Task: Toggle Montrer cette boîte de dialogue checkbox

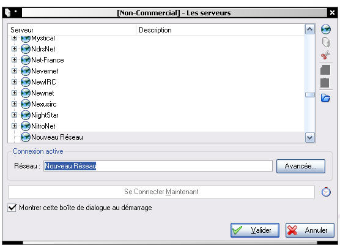Action: (x=12, y=208)
